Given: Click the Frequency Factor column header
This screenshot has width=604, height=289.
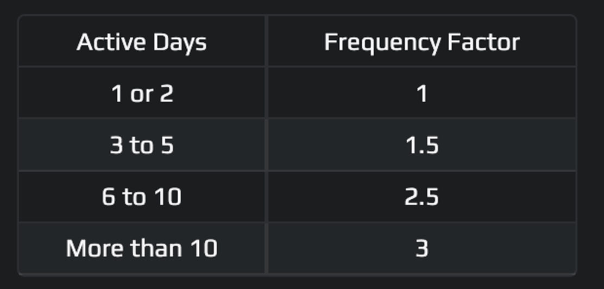Looking at the screenshot, I should point(421,42).
